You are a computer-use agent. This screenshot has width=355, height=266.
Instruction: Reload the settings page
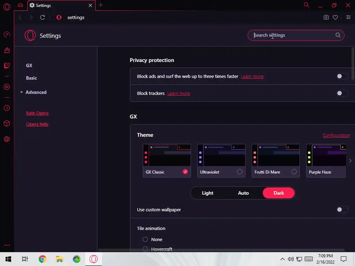(x=42, y=17)
